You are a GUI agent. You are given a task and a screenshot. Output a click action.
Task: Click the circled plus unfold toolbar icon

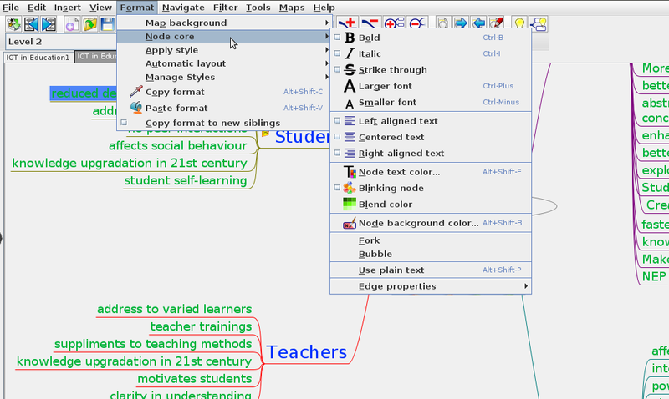394,23
